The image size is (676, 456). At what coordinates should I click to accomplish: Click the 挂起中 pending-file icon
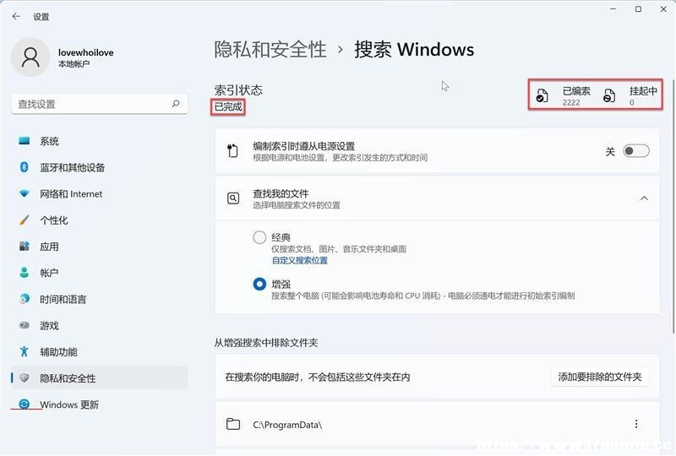coord(609,95)
